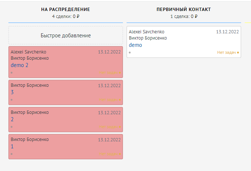Click gray dot on deal 3 card
The image size is (251, 171).
(12, 100)
